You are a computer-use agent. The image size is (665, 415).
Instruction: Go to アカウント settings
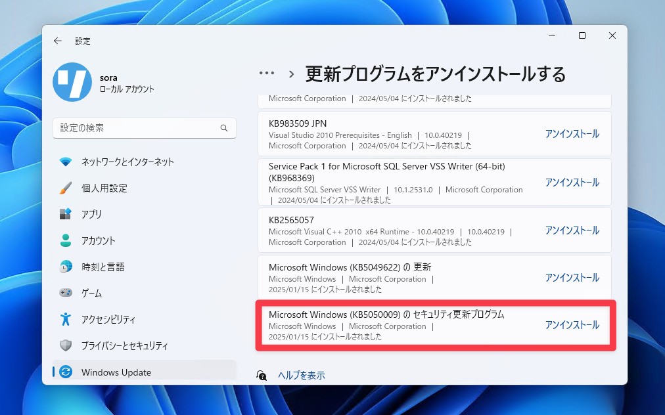click(144, 240)
